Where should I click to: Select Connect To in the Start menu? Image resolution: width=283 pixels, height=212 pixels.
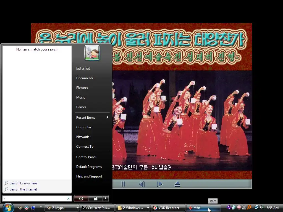85,147
